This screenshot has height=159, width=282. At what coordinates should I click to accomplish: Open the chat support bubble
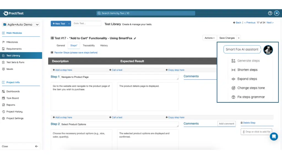(x=274, y=136)
